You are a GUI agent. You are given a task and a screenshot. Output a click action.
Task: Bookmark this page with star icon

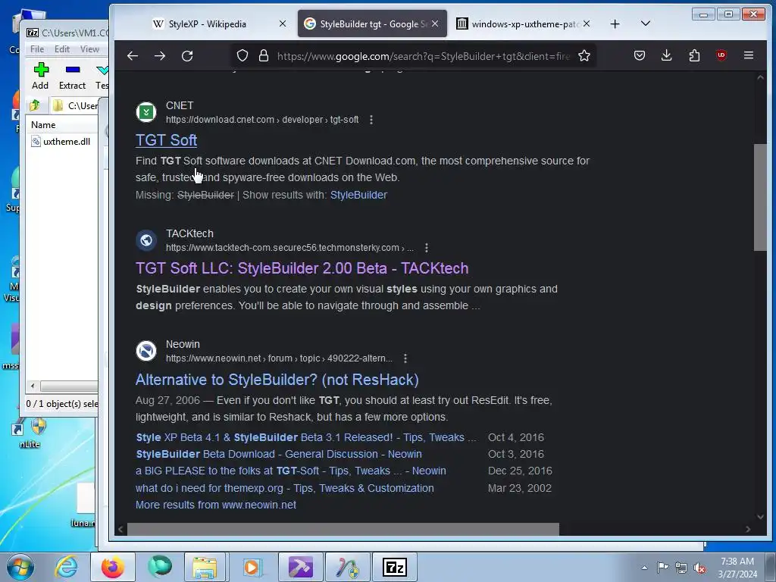(x=584, y=56)
